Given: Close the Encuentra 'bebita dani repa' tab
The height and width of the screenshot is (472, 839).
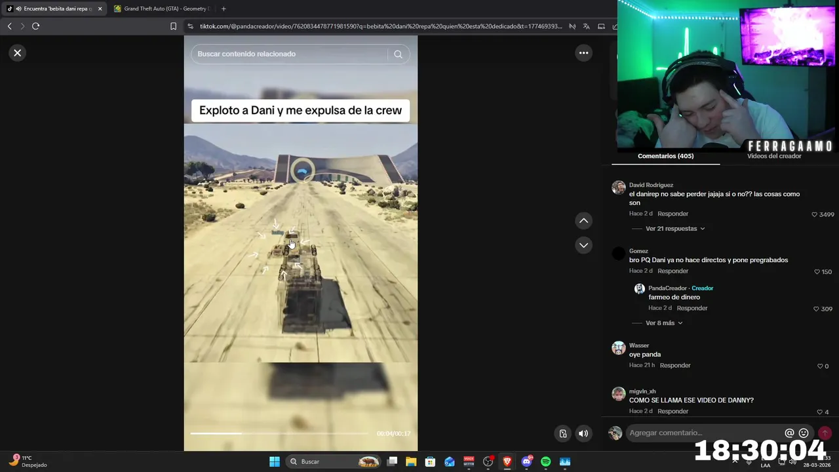Looking at the screenshot, I should click(100, 9).
